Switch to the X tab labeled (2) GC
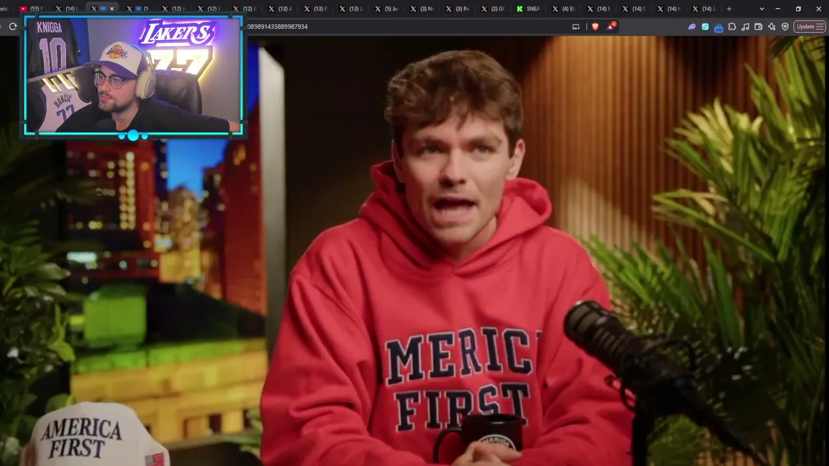Screen dimensions: 829x466 494,8
